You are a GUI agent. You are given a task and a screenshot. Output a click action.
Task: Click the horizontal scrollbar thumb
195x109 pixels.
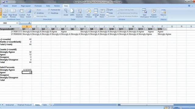click(x=147, y=105)
